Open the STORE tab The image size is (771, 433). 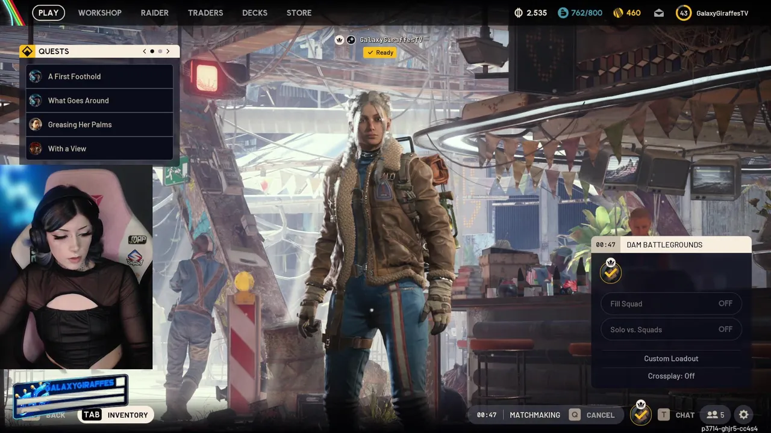click(299, 13)
